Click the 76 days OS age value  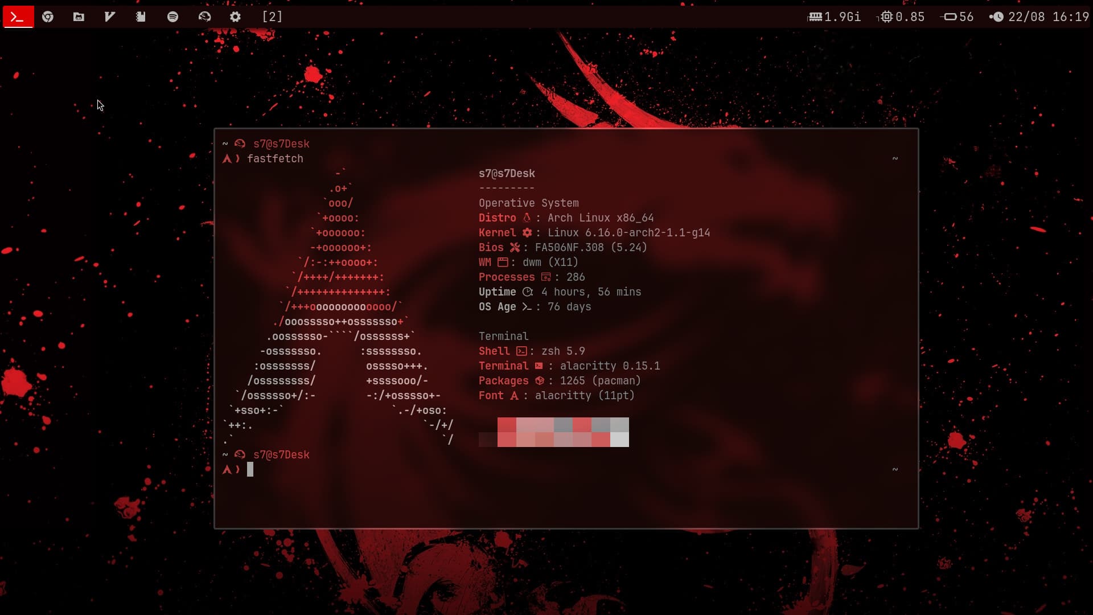click(x=569, y=306)
